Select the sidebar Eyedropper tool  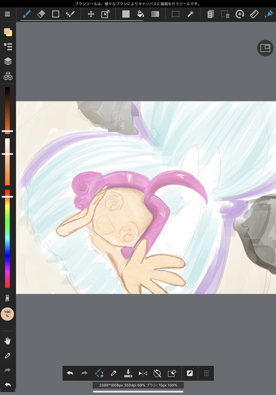8,356
